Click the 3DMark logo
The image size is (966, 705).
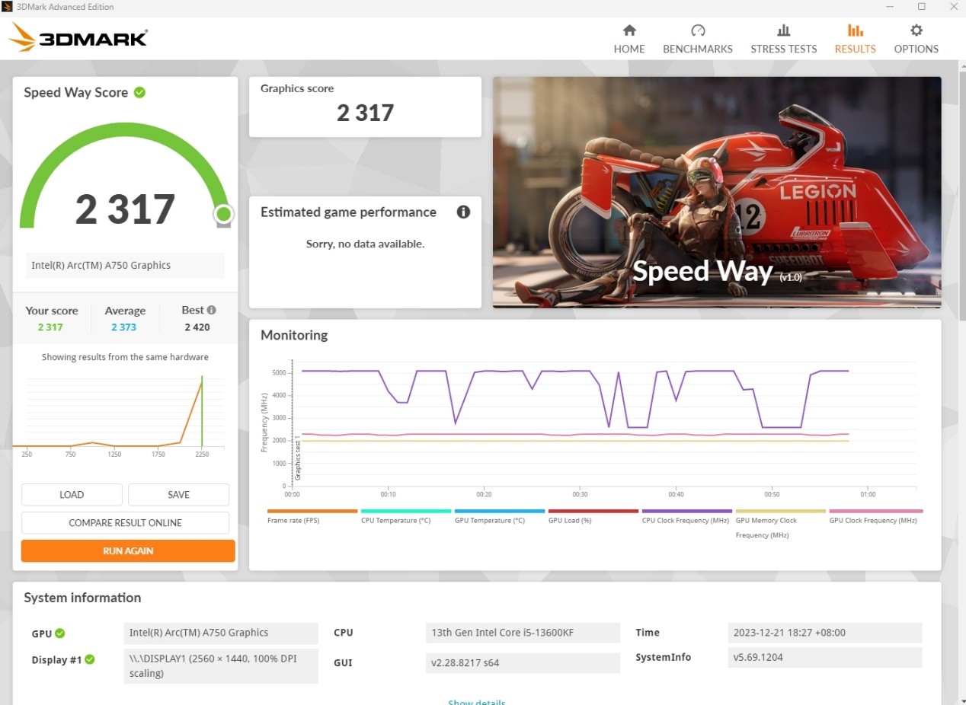[x=78, y=37]
